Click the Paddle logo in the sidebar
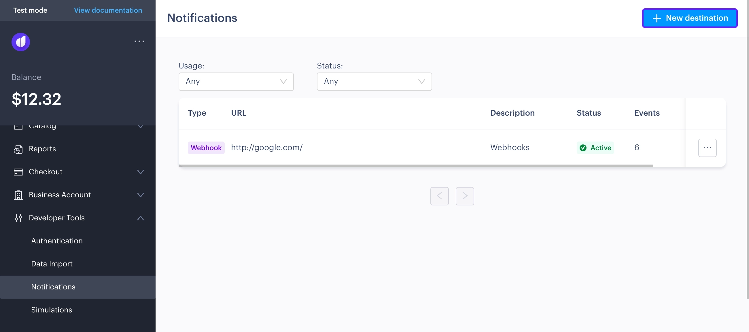 [20, 42]
